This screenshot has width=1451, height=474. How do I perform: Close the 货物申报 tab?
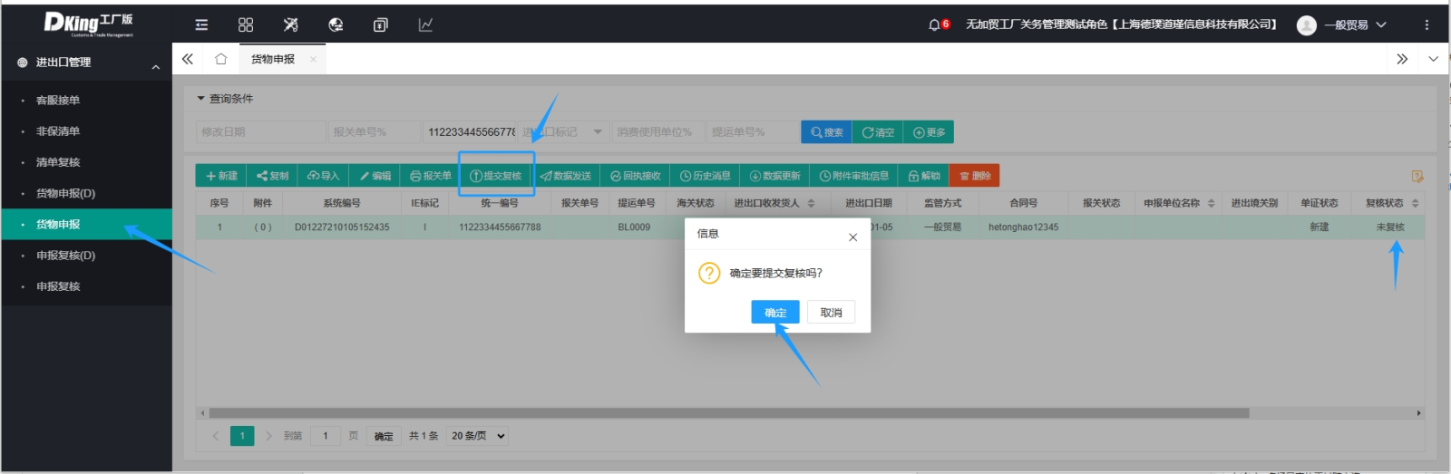click(313, 60)
